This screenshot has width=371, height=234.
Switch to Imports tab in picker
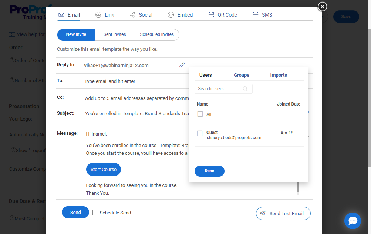point(279,75)
